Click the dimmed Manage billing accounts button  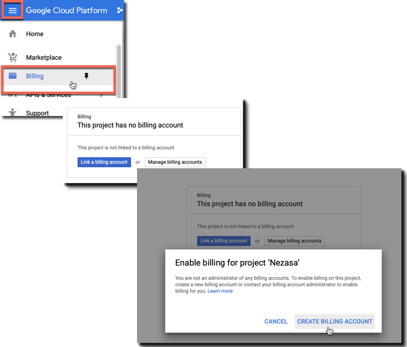(x=294, y=241)
